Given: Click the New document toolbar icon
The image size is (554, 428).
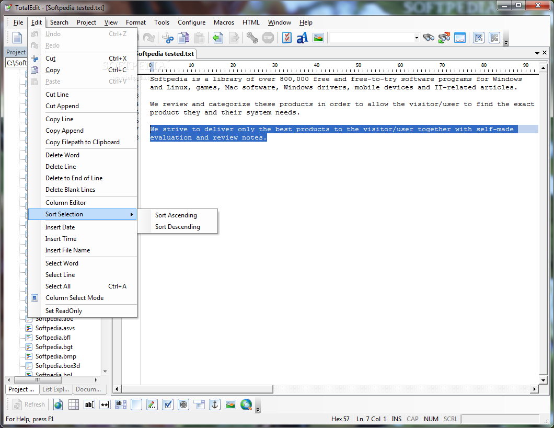Looking at the screenshot, I should (x=17, y=38).
